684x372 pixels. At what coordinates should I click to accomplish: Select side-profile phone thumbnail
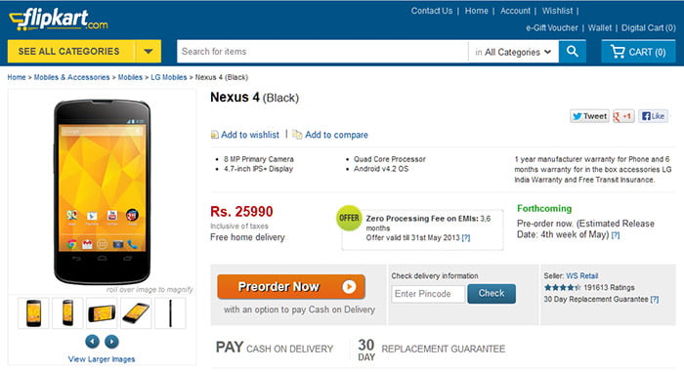pos(170,313)
